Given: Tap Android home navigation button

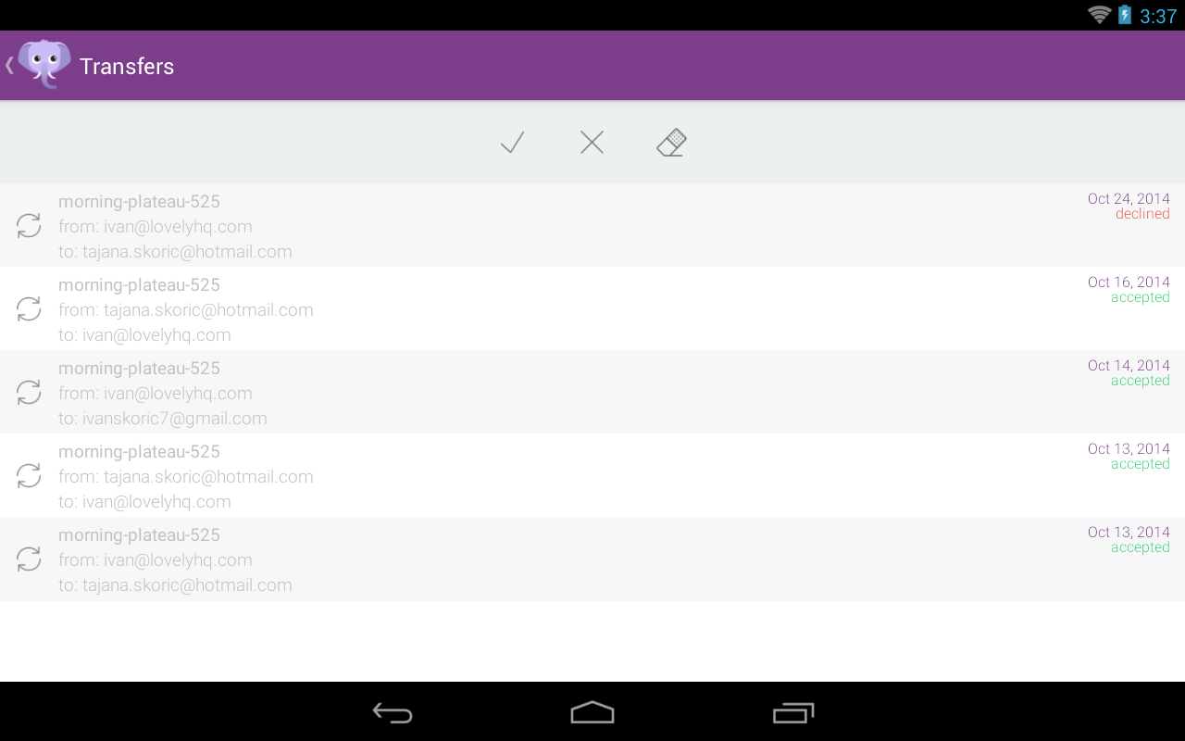Looking at the screenshot, I should point(592,712).
